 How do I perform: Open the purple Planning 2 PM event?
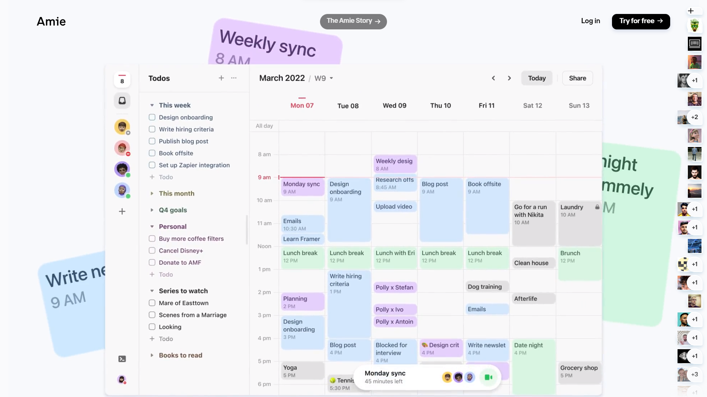(x=302, y=302)
